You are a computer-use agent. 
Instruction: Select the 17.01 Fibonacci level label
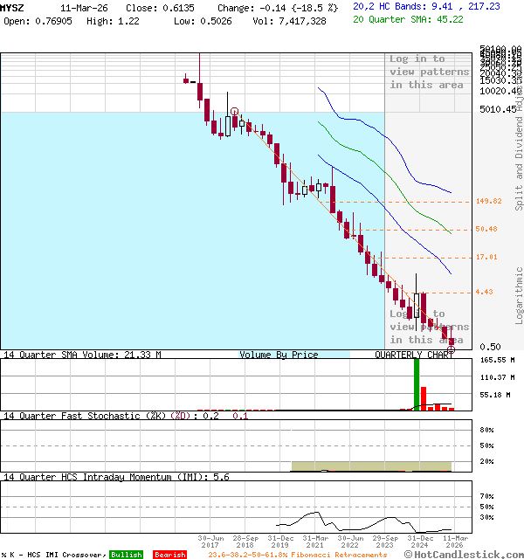pos(486,257)
